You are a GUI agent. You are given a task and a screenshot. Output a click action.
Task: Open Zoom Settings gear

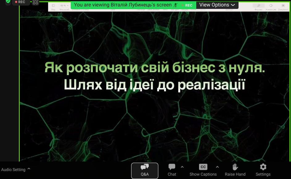coord(263,170)
